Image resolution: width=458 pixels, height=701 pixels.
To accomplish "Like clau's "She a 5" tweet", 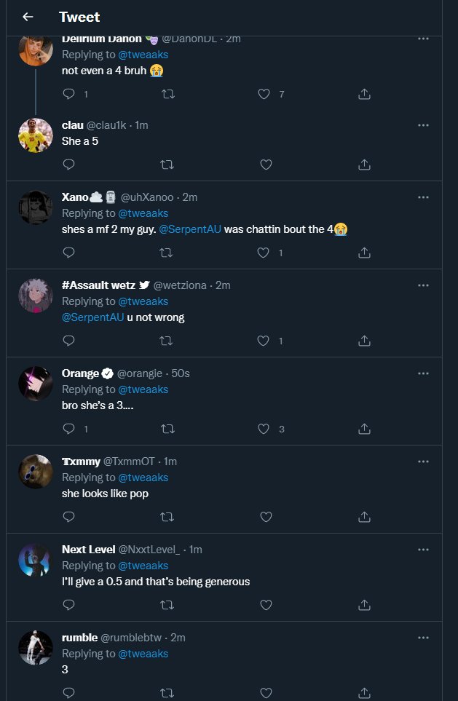I will [x=266, y=165].
